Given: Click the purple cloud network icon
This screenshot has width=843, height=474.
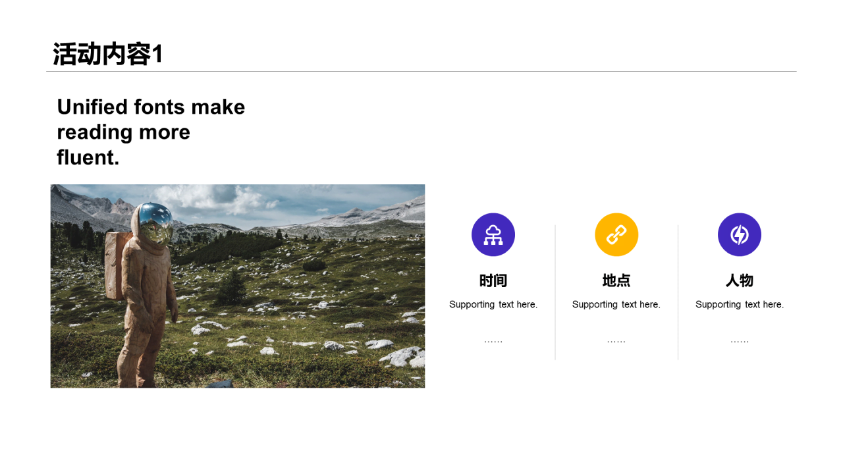Looking at the screenshot, I should point(493,235).
